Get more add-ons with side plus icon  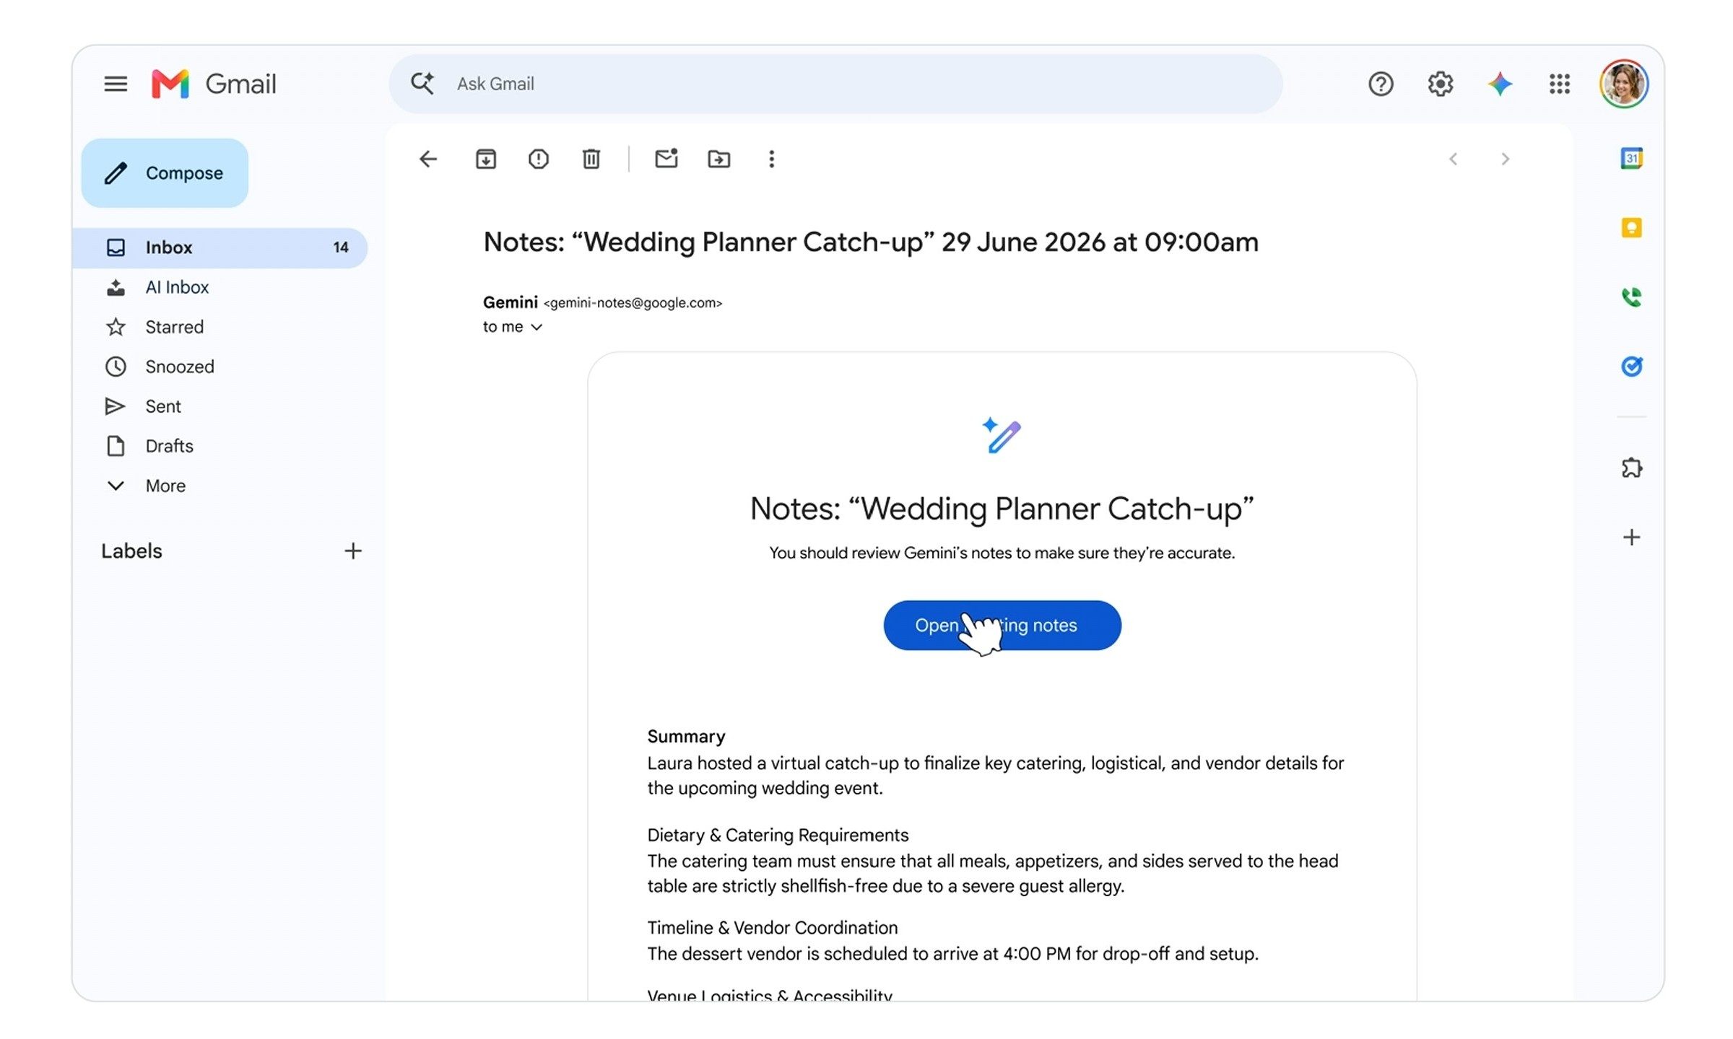[1631, 537]
